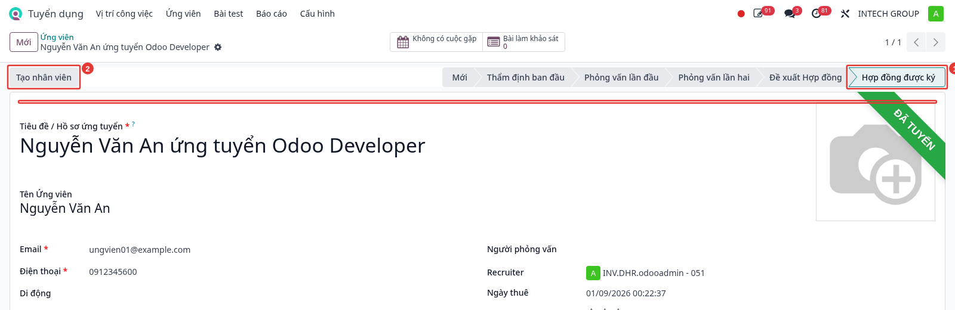Click the recruiter's green avatar icon

[593, 273]
